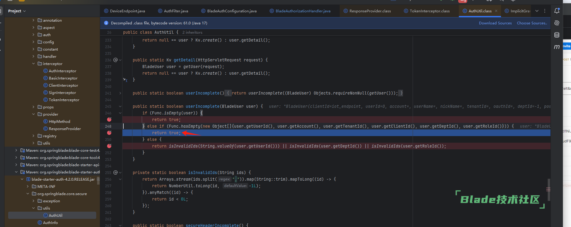
Task: Open the AI assistant spiral icon
Action: point(557,23)
